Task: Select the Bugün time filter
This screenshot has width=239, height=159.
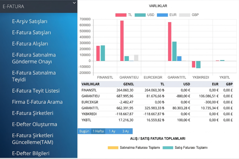Action: (x=84, y=131)
